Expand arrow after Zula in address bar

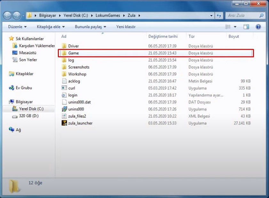(x=139, y=16)
